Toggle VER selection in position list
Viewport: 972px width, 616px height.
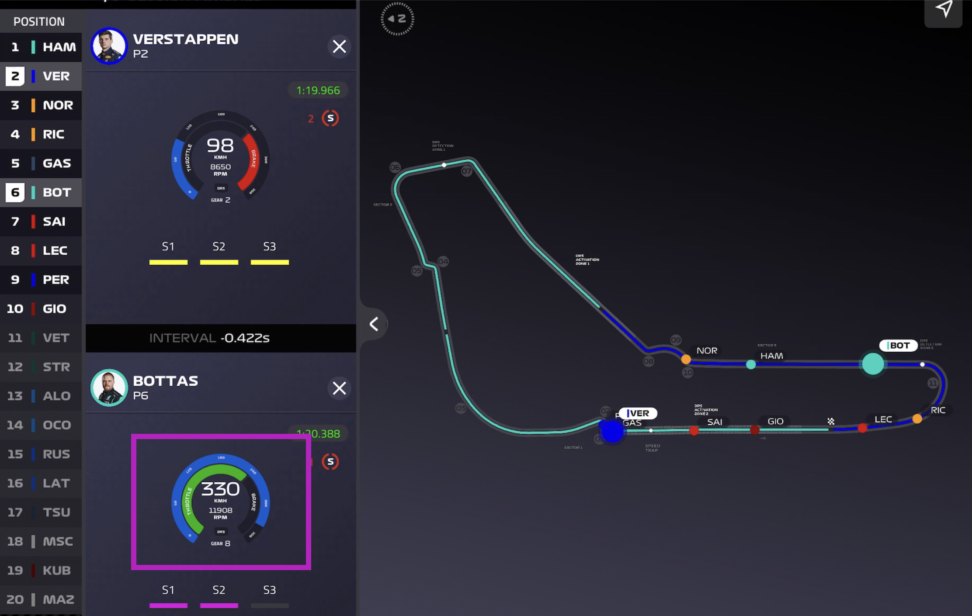pyautogui.click(x=41, y=76)
